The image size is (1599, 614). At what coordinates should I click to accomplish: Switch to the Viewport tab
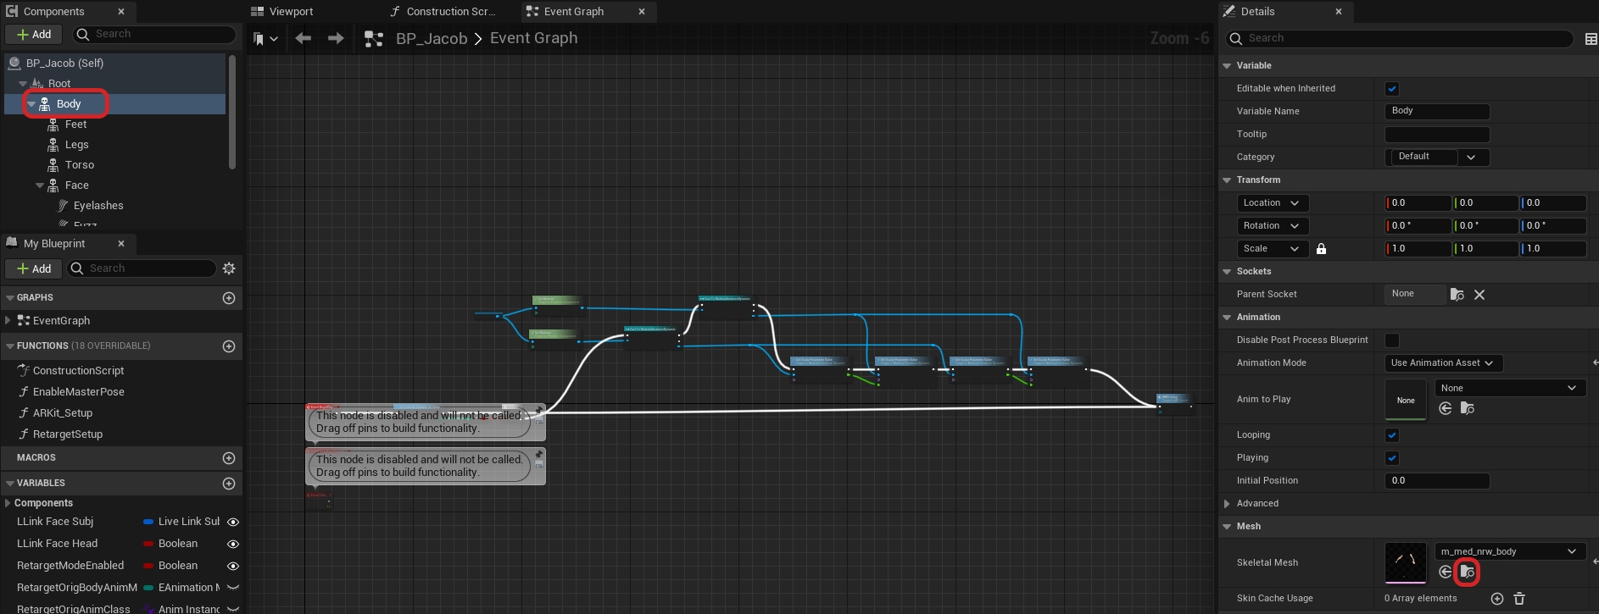pos(291,12)
